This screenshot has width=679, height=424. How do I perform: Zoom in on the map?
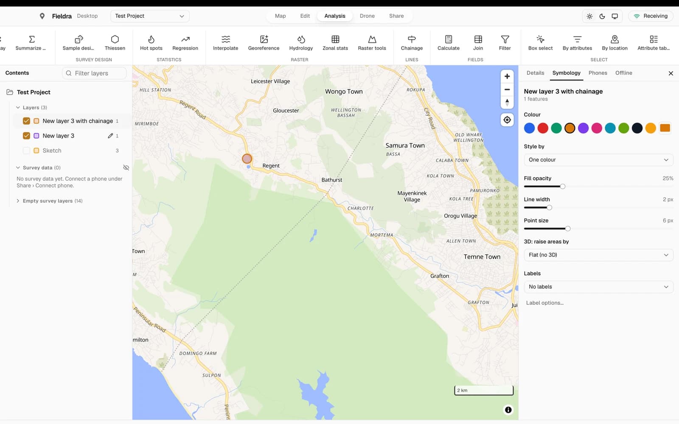[507, 76]
